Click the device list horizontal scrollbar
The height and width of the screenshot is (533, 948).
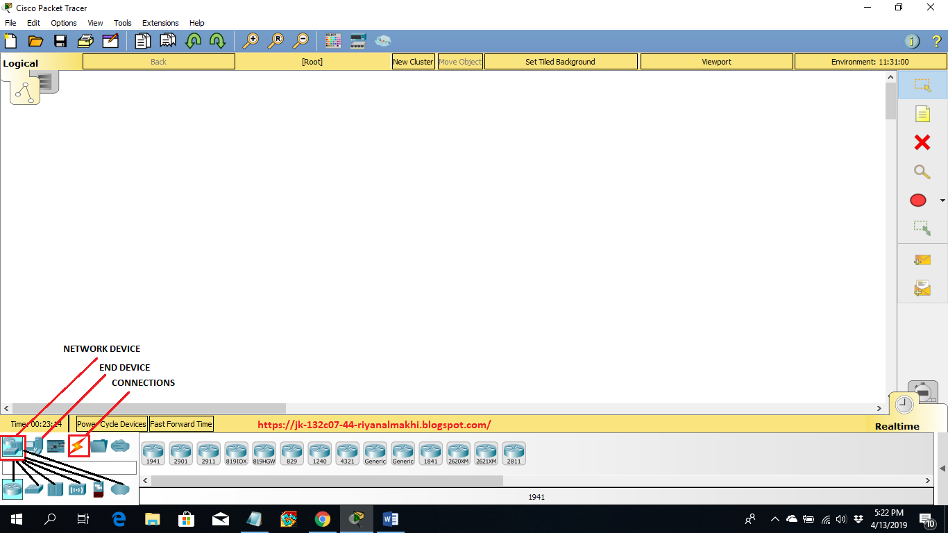tap(327, 480)
